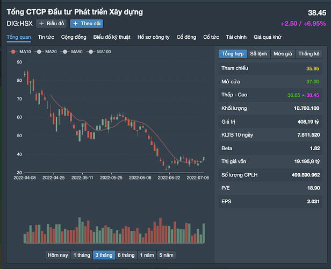The image size is (331, 269).
Task: Click the last candlestick on the chart
Action: click(x=204, y=158)
